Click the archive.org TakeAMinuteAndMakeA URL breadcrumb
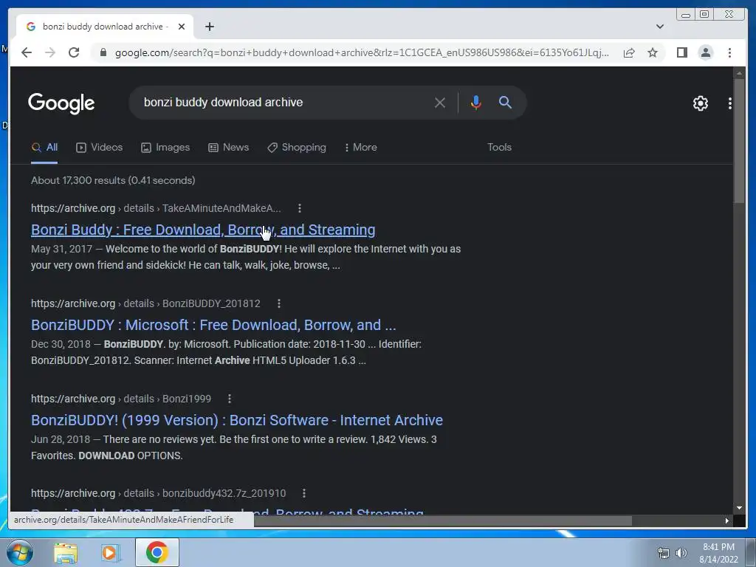The width and height of the screenshot is (756, 567). 156,208
